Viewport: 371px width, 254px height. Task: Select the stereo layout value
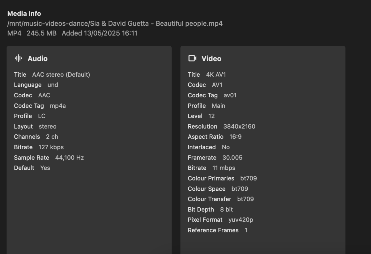click(48, 126)
